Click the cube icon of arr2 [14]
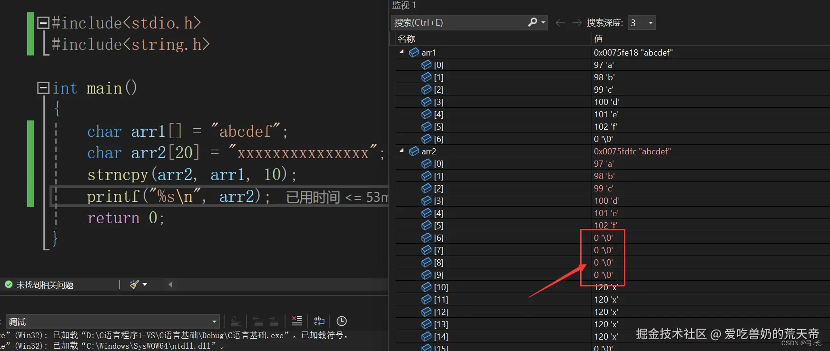Viewport: 830px width, 351px height. point(426,336)
